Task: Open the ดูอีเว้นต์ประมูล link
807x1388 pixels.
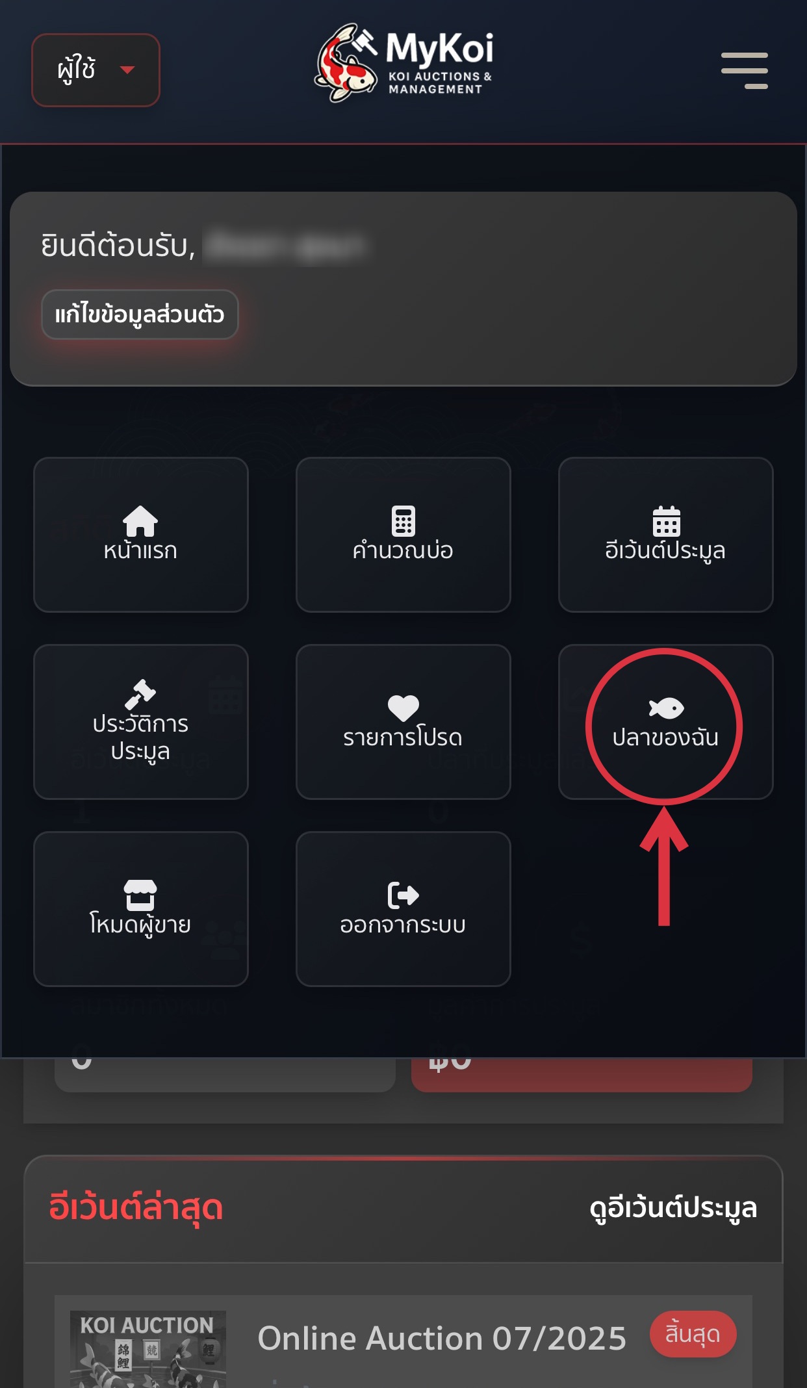Action: [673, 1208]
